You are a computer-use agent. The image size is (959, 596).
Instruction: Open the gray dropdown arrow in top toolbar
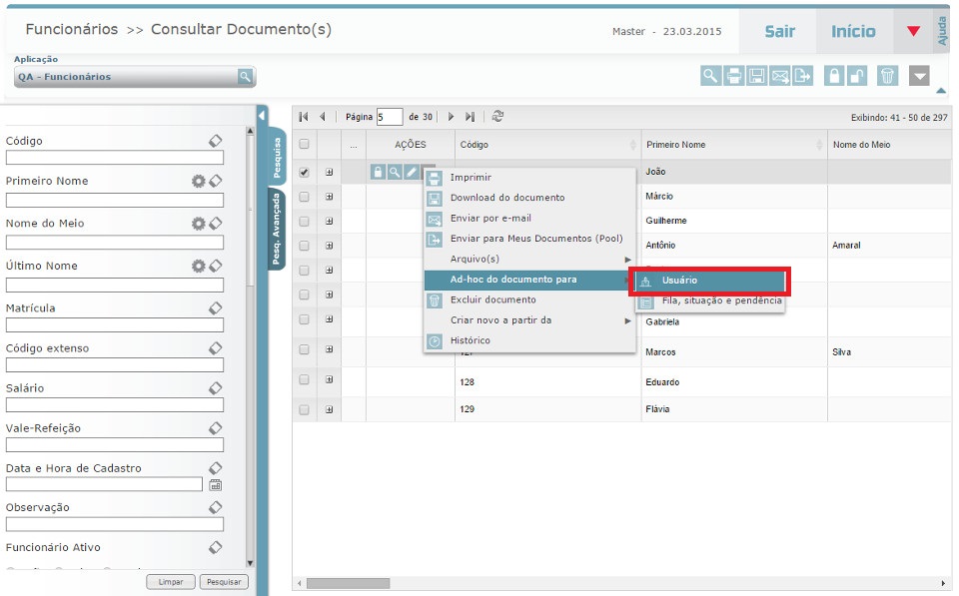tap(919, 76)
